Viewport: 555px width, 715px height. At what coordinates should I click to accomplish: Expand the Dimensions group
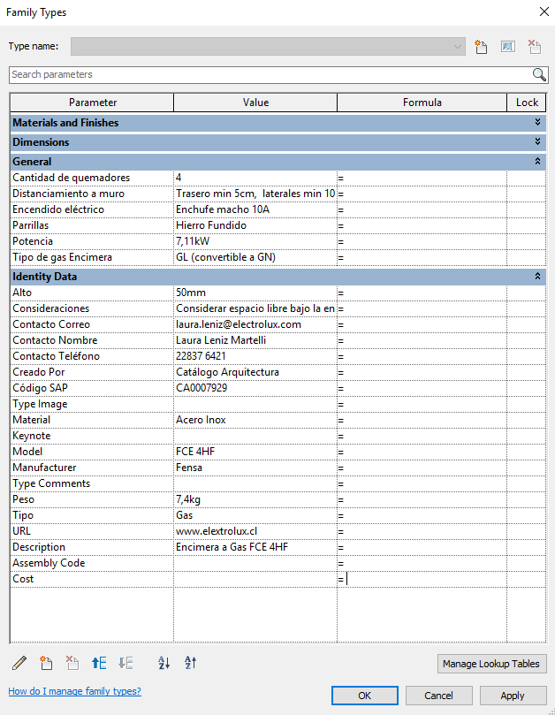537,142
